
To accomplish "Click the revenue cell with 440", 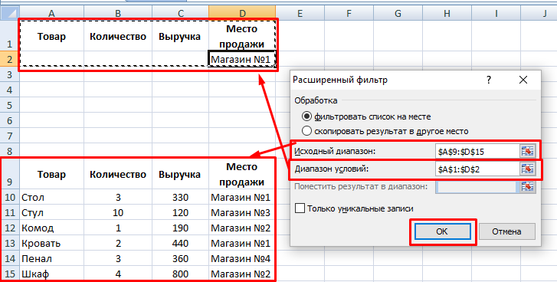I will (x=181, y=243).
